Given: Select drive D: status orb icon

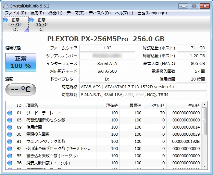Looking at the screenshot, I should 5,20.
